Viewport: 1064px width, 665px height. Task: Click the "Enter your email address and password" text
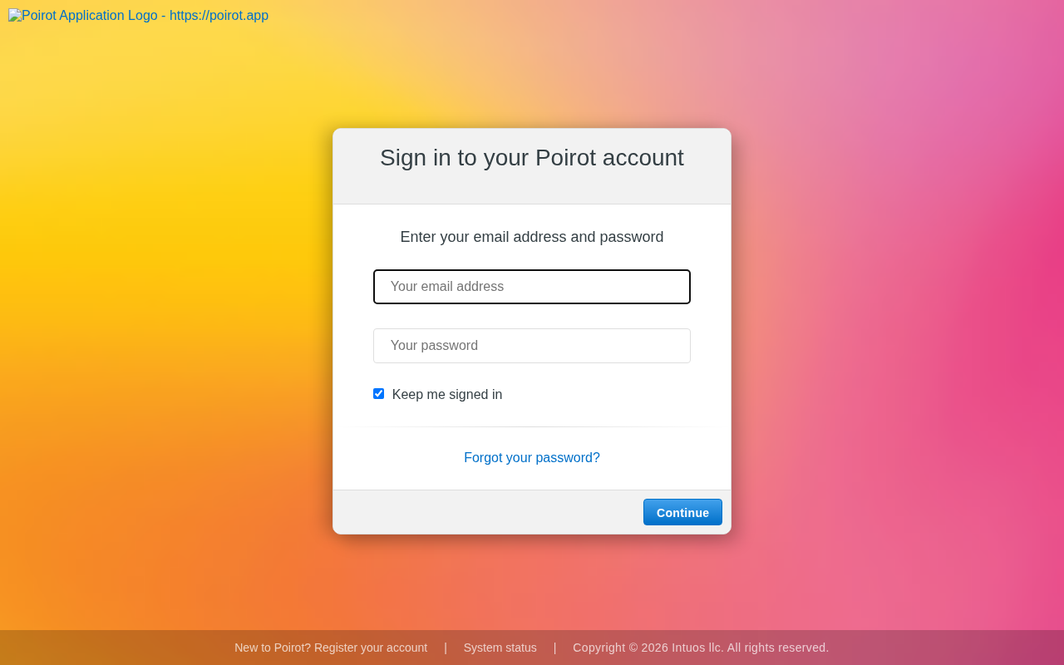click(532, 237)
